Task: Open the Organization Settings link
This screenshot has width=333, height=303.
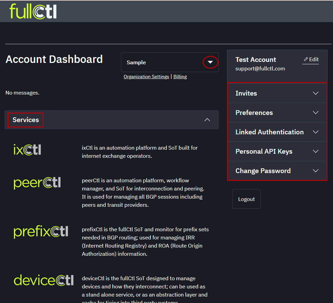Action: point(146,77)
